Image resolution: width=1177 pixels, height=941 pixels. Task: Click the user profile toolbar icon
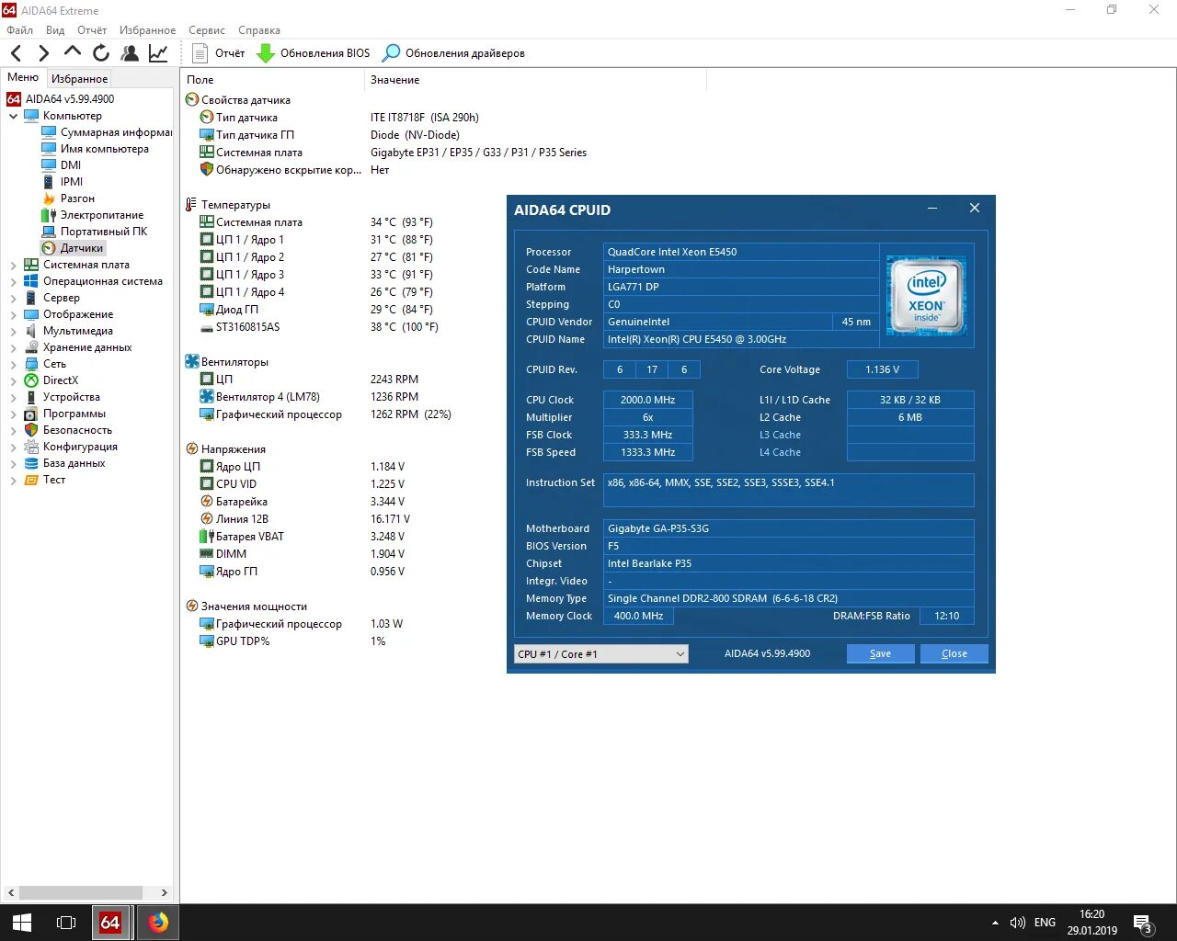pos(130,53)
